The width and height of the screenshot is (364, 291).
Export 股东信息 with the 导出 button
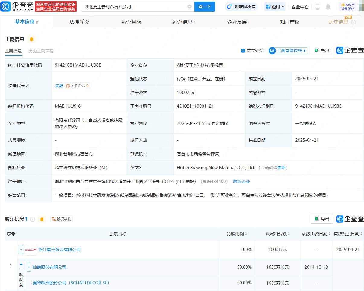coord(322,219)
